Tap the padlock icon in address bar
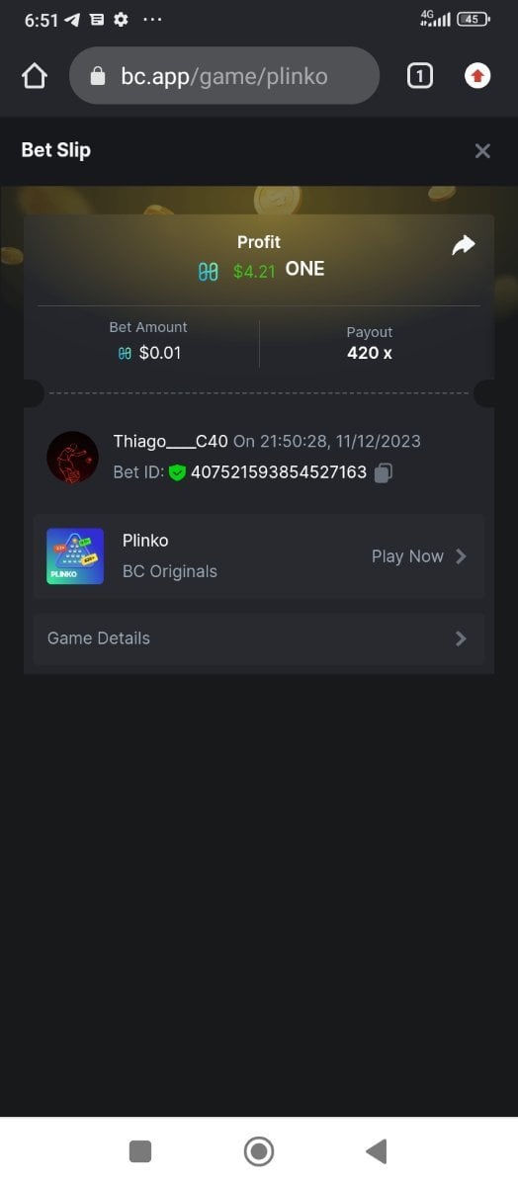Screen dimensions: 518x1186 pos(98,76)
